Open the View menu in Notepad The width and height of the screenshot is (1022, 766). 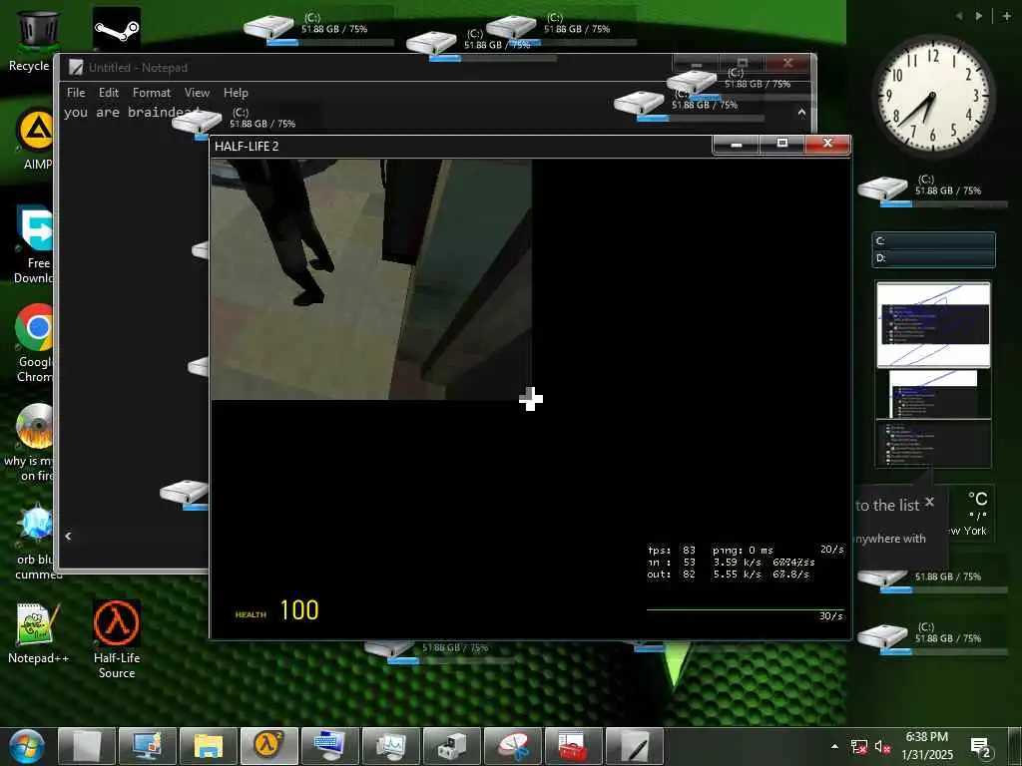tap(197, 93)
